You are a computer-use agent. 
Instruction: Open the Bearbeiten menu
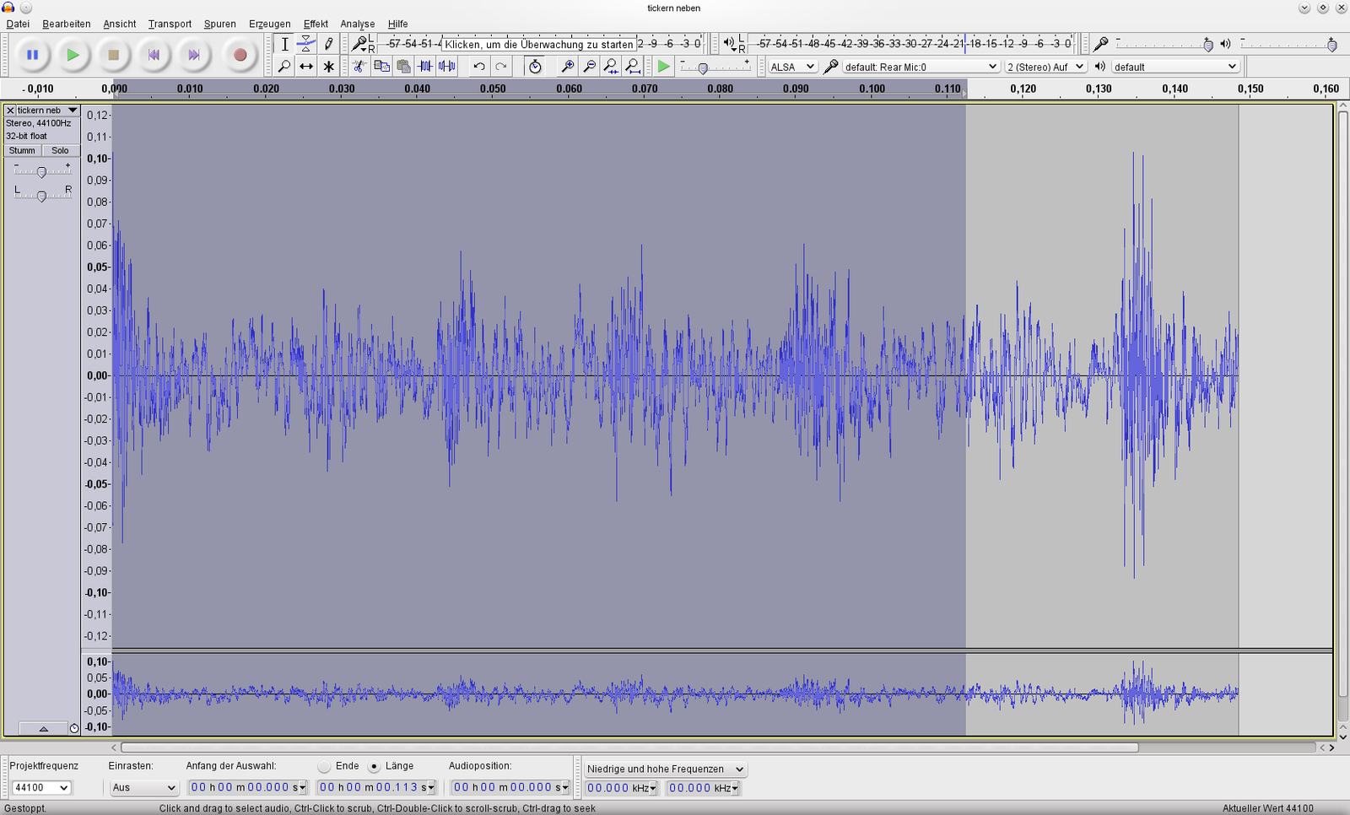pyautogui.click(x=67, y=24)
